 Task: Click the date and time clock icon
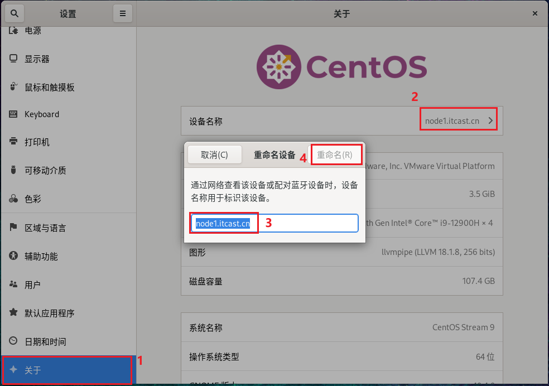click(13, 341)
